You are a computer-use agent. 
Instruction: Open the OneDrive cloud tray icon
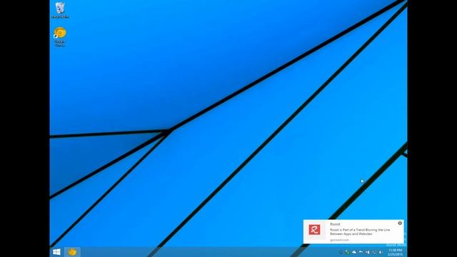click(x=354, y=252)
